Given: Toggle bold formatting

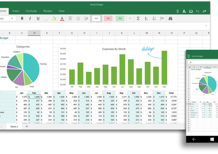Looking at the screenshot, I should [22, 18].
